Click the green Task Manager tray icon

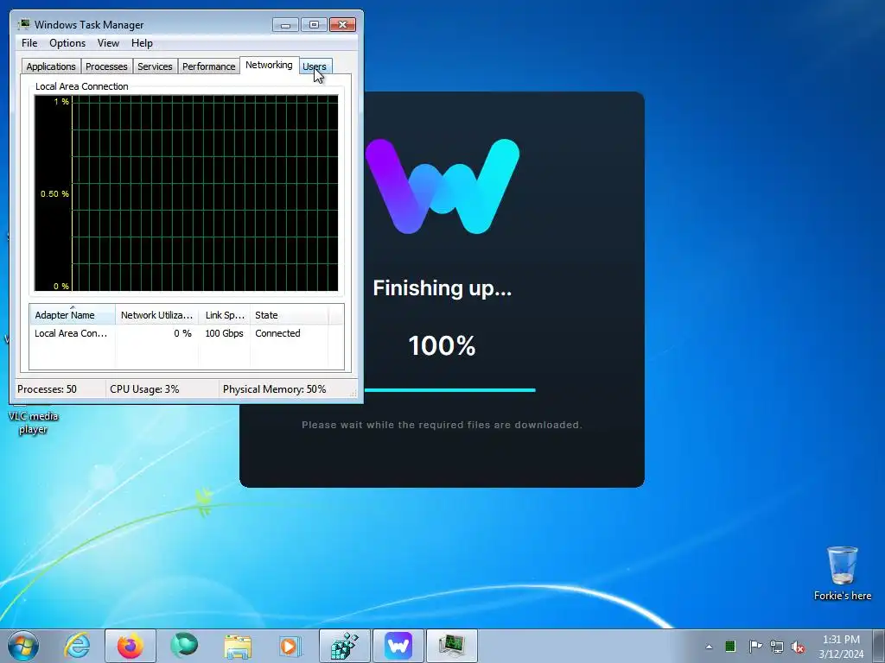730,646
